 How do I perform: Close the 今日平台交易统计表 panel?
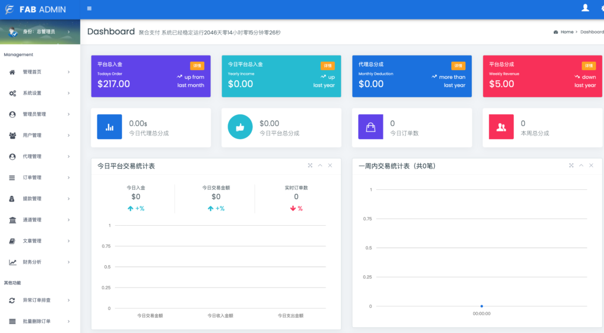click(330, 166)
